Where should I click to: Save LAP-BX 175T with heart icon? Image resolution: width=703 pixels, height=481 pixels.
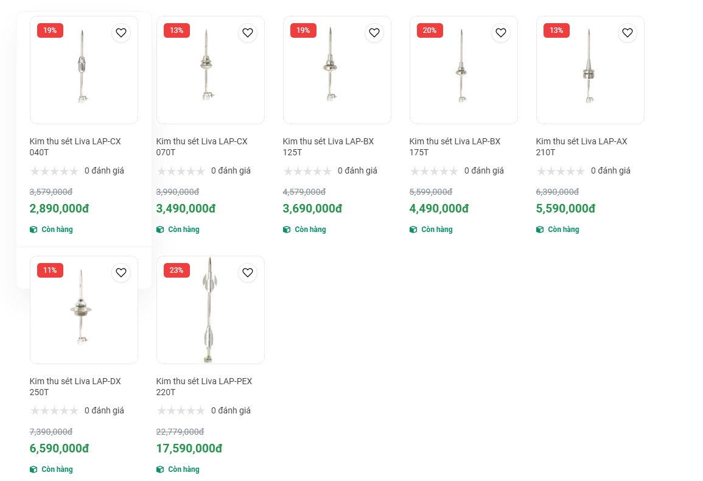[501, 33]
